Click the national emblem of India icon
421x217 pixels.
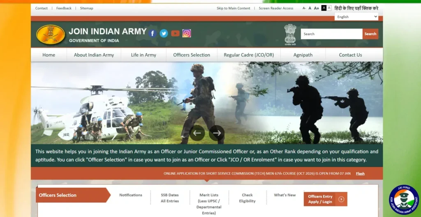coord(290,35)
